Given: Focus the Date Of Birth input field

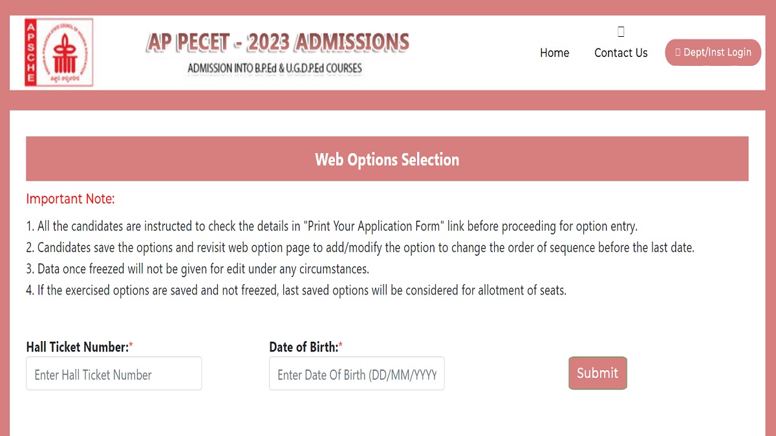Looking at the screenshot, I should click(357, 373).
